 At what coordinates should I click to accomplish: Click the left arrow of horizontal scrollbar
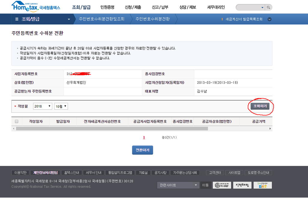coord(14,129)
